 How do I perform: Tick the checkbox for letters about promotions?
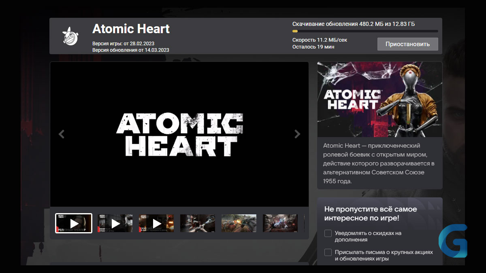(x=328, y=252)
